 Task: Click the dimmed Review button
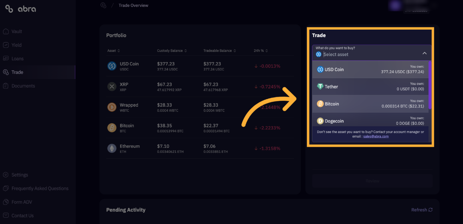tap(372, 181)
